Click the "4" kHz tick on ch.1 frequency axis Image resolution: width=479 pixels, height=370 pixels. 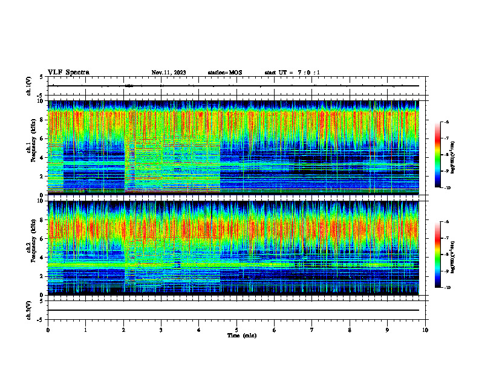[x=42, y=158]
